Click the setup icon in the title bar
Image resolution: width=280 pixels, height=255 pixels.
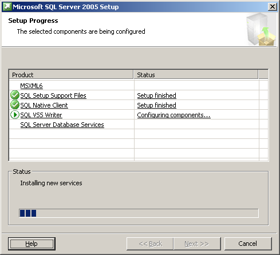[7, 7]
